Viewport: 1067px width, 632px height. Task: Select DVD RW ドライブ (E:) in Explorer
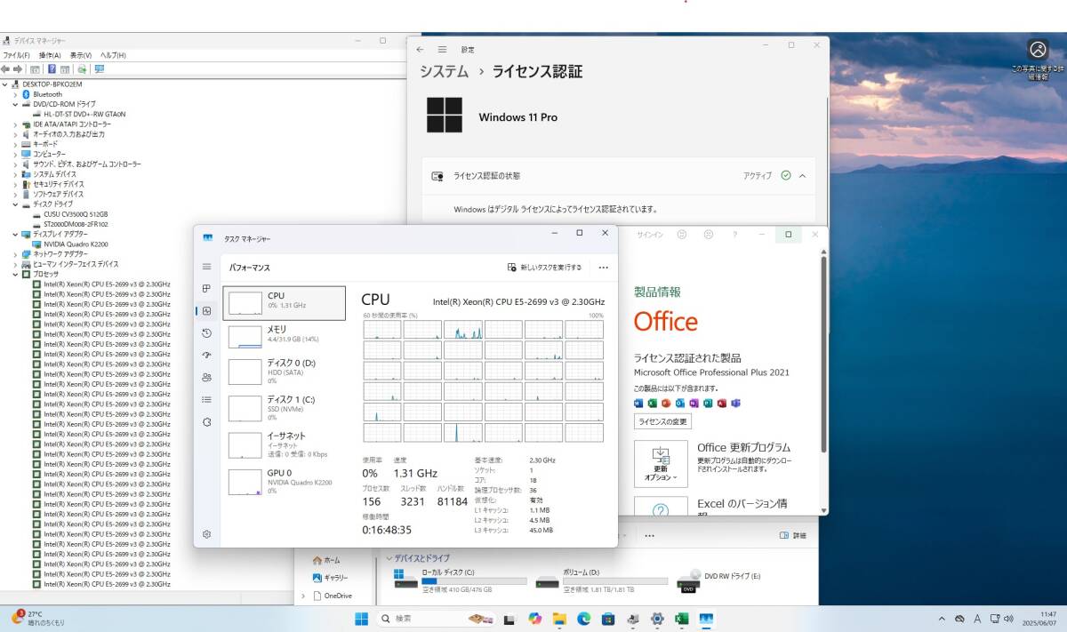[719, 581]
